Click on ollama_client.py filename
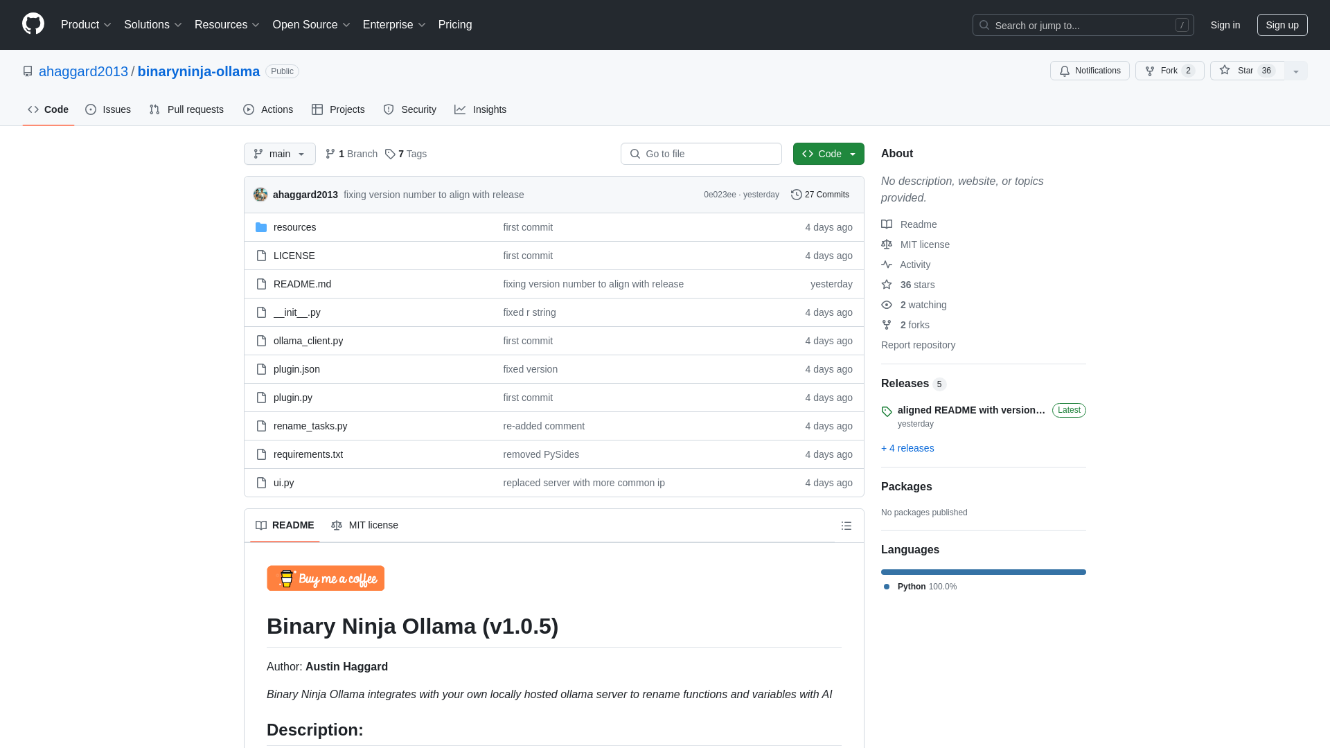This screenshot has width=1330, height=748. (308, 340)
